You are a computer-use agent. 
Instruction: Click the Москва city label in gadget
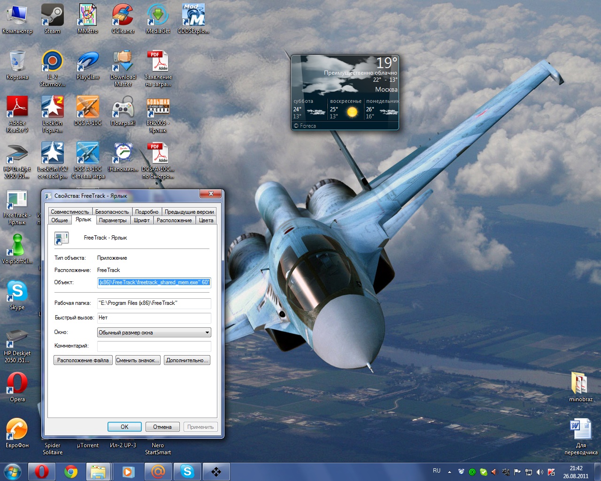click(x=386, y=89)
